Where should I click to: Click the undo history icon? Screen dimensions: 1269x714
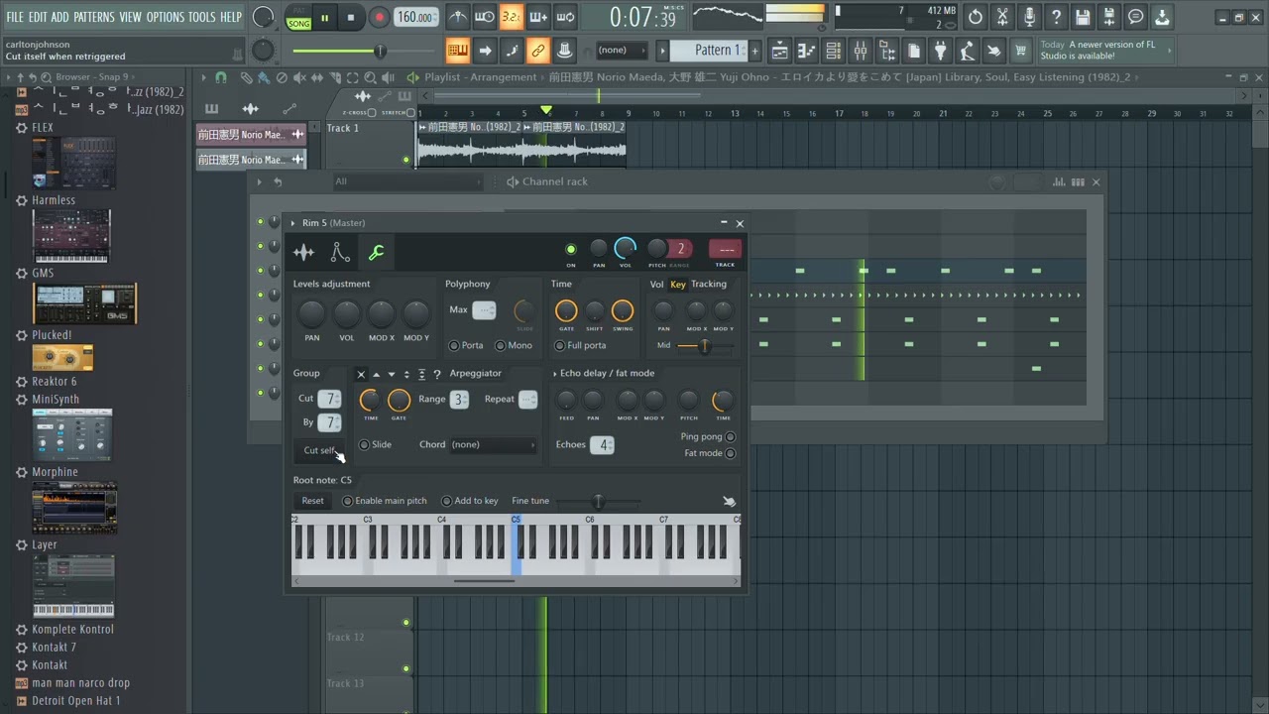click(976, 17)
